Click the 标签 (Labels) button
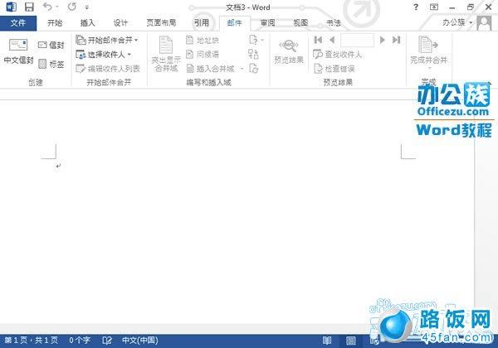This screenshot has width=498, height=348. (51, 64)
